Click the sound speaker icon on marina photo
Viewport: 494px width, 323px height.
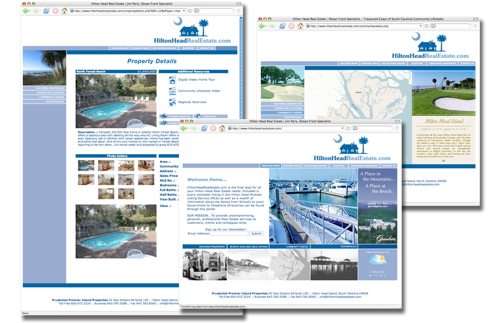(346, 236)
